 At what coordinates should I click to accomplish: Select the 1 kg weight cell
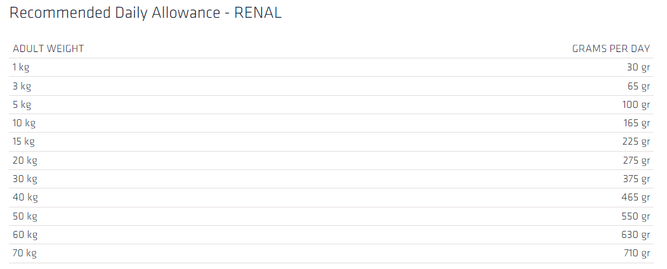(21, 67)
